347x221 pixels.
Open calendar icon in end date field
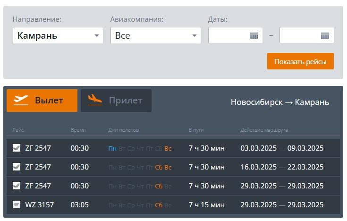[x=325, y=36]
